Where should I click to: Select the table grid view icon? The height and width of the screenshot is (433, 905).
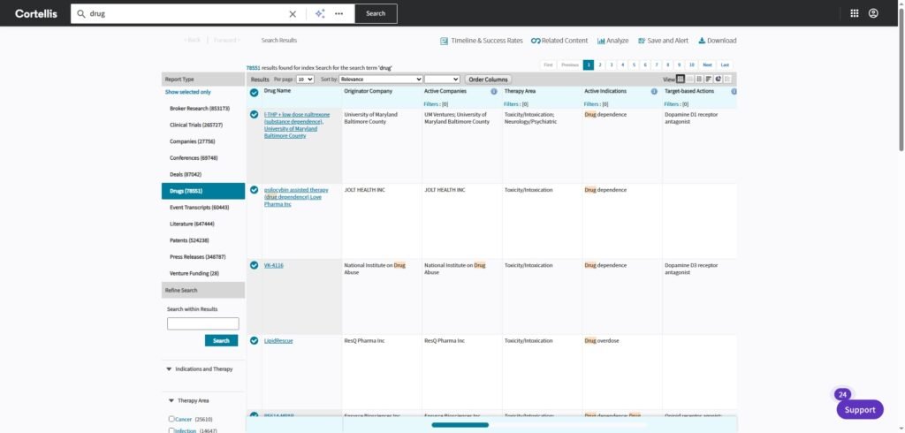[681, 80]
